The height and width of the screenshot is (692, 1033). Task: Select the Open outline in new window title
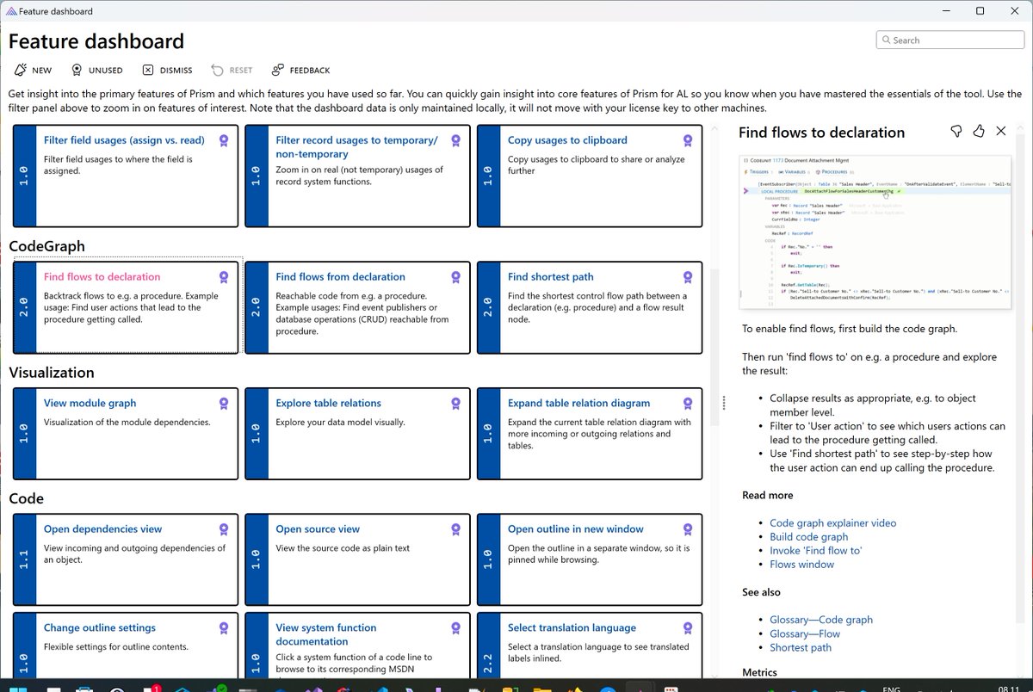[x=576, y=529]
